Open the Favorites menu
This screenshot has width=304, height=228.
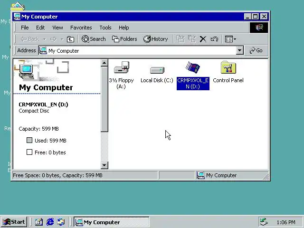(81, 28)
